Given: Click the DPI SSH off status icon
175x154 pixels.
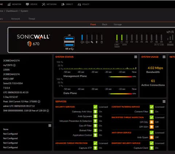Looking at the screenshot, I should [152, 127].
